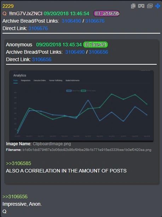
Task: Follow the >>3106656 reply reference
Action: 15,197
